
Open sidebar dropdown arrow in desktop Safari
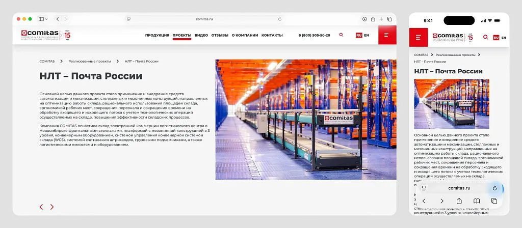[x=46, y=19]
